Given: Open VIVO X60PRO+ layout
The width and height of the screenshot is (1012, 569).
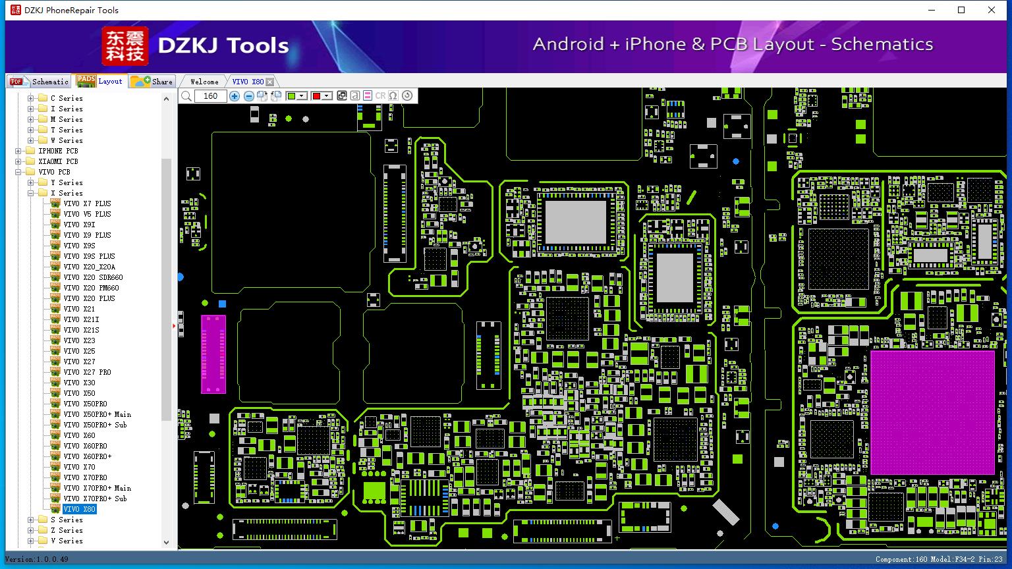Looking at the screenshot, I should [87, 456].
